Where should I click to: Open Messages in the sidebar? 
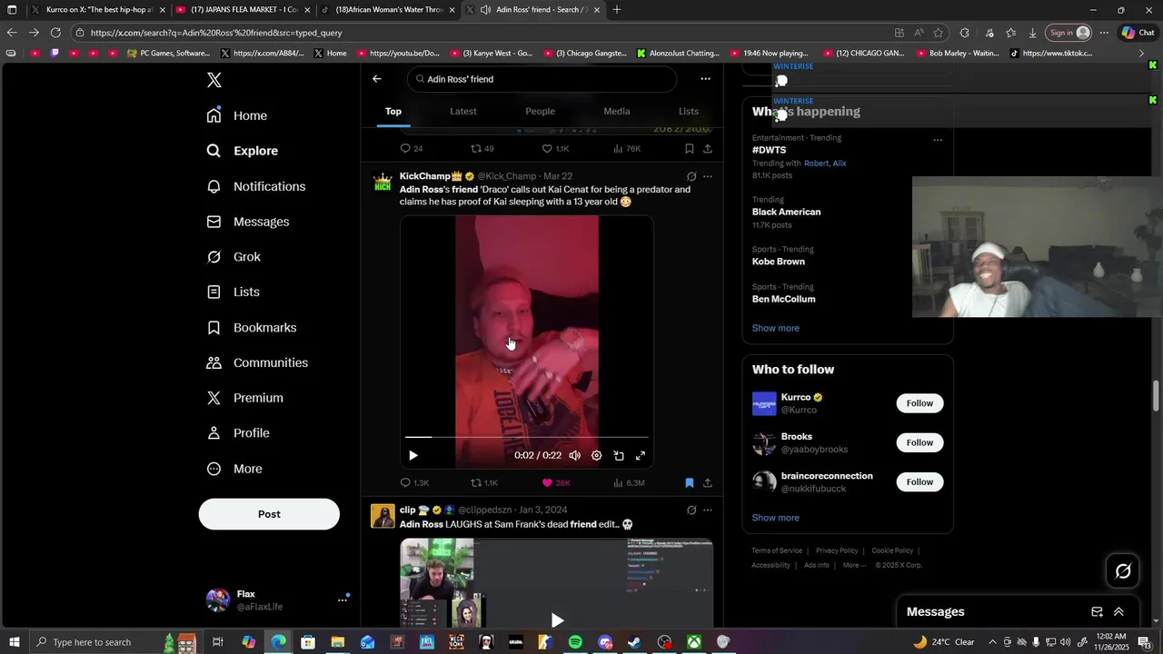pyautogui.click(x=248, y=222)
